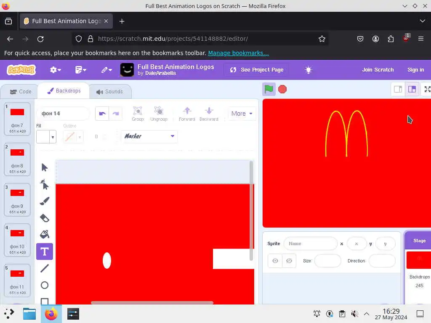
Task: Switch to the Backdrops tab
Action: point(64,91)
